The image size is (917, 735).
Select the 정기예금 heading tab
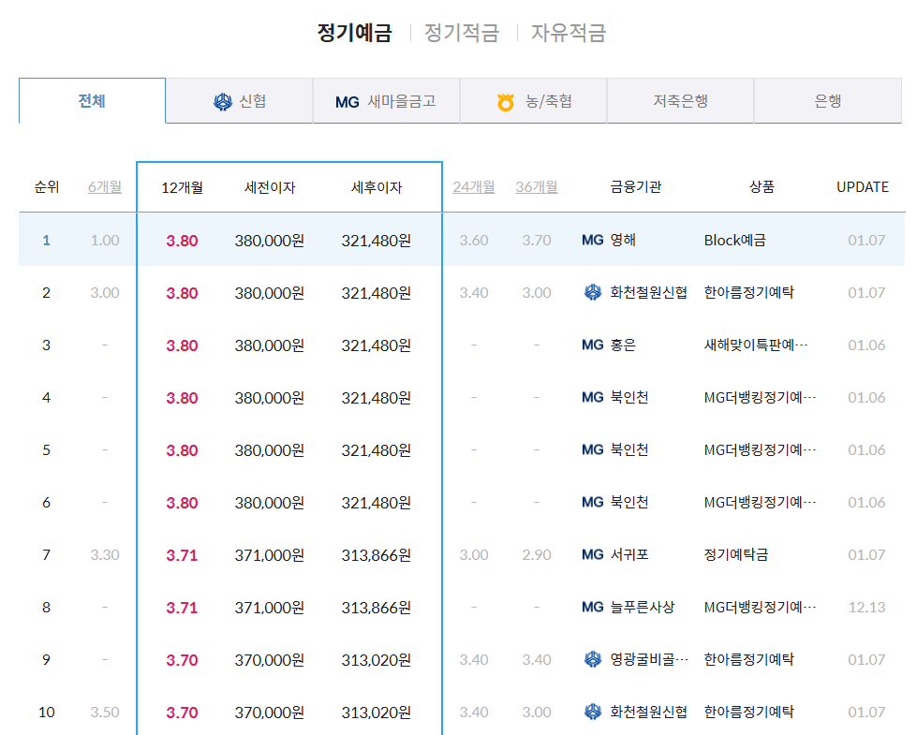tap(354, 33)
